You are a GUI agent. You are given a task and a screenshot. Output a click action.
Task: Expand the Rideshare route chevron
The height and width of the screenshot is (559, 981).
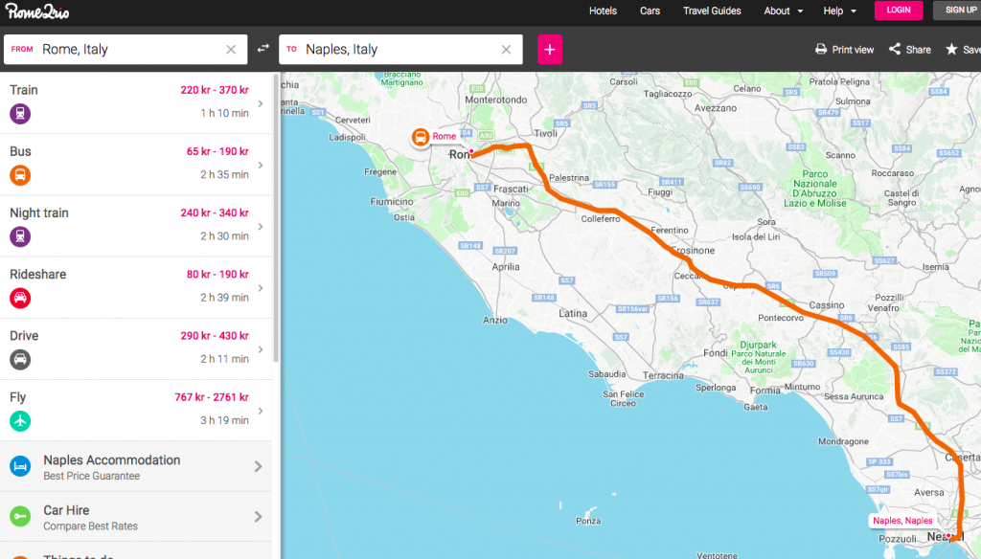261,288
